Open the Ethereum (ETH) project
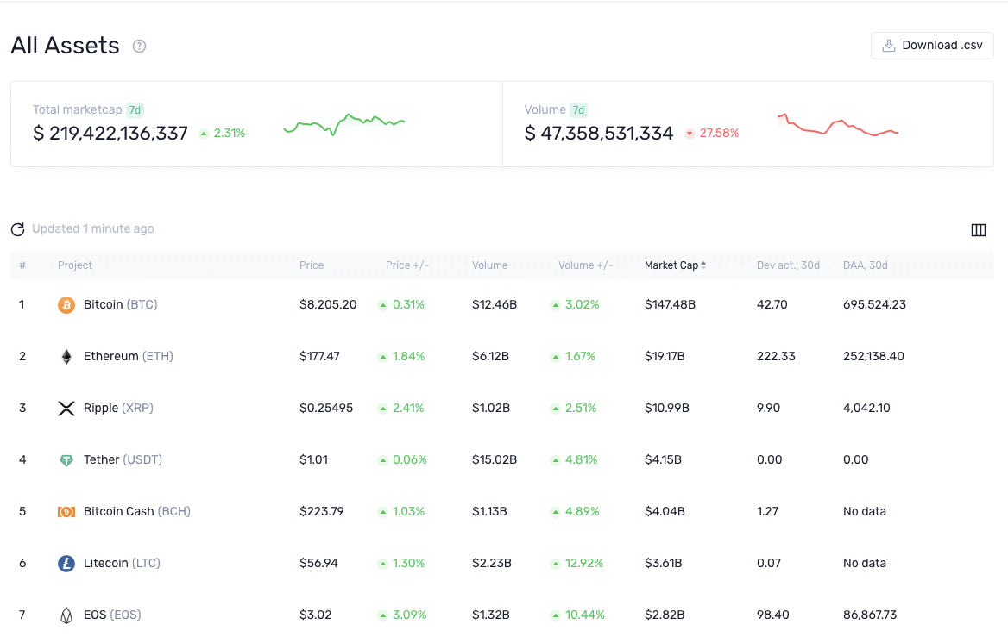 [x=129, y=357]
